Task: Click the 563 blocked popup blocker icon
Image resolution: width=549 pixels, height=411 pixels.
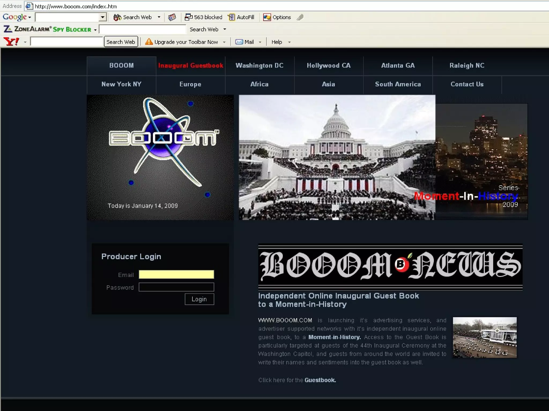Action: point(188,17)
